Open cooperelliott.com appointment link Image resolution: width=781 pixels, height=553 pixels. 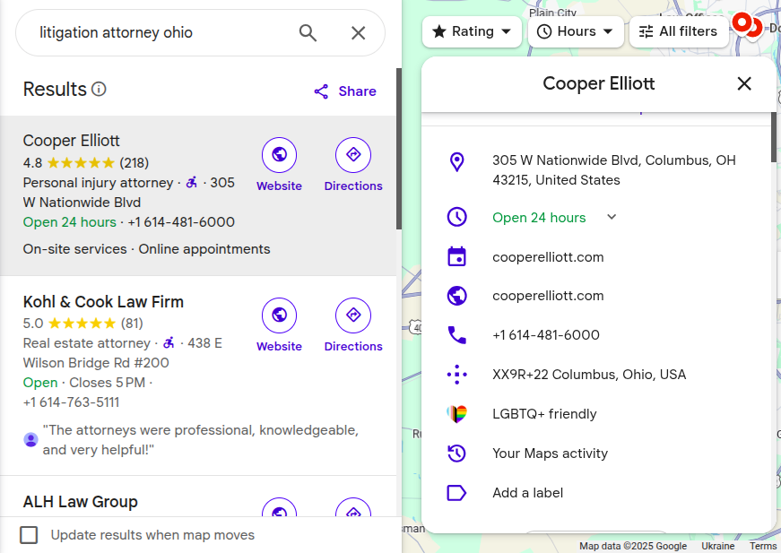(x=548, y=257)
